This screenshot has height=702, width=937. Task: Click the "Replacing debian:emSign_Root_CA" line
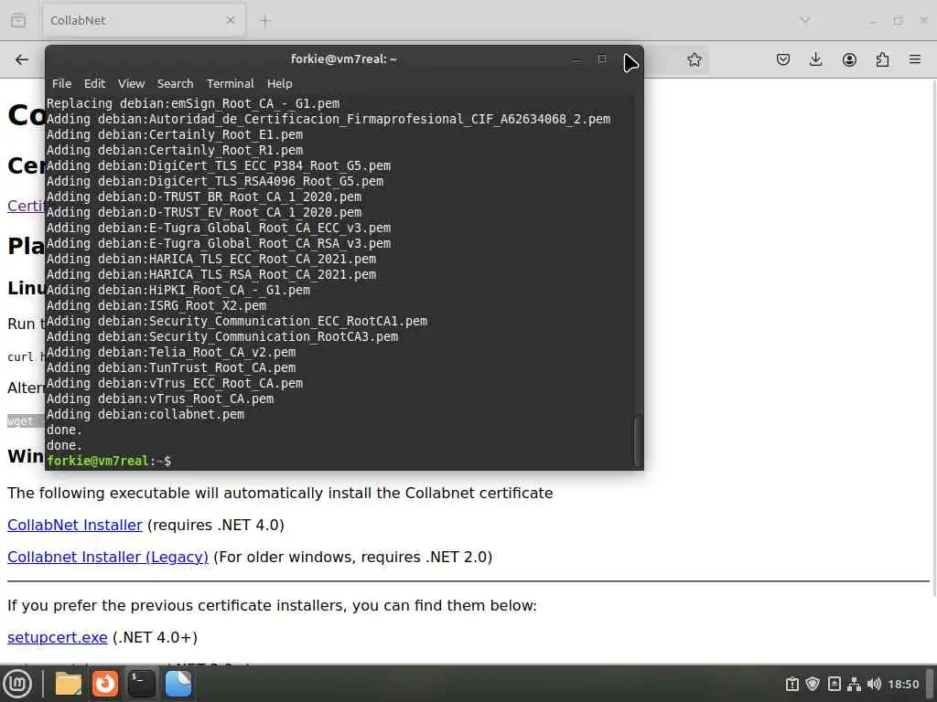pyautogui.click(x=193, y=103)
